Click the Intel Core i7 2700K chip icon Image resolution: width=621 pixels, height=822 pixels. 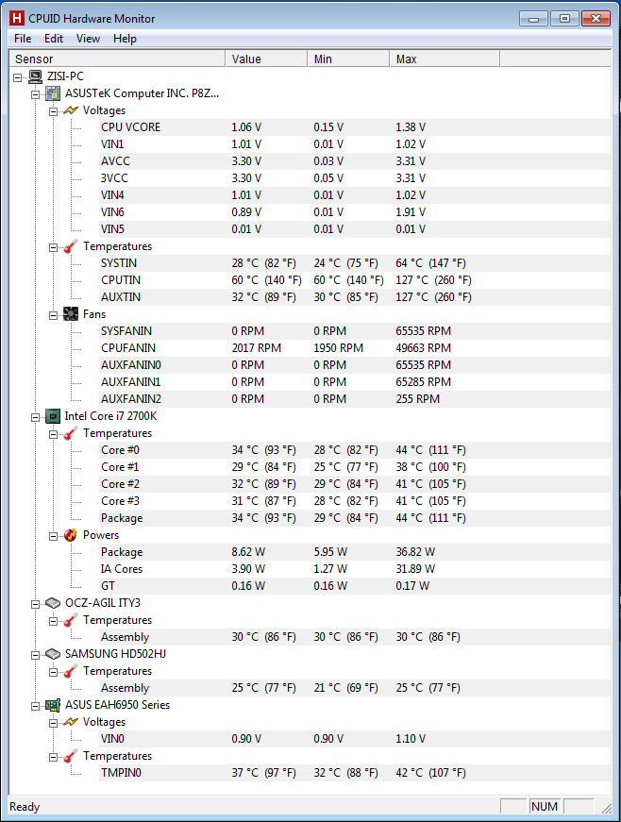coord(53,416)
